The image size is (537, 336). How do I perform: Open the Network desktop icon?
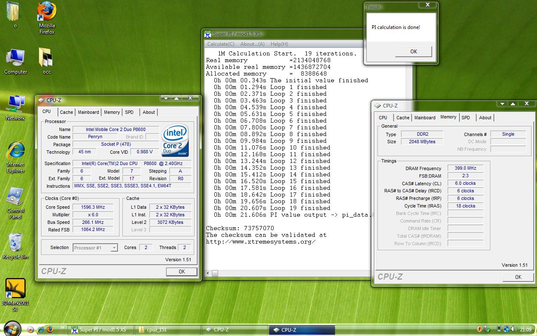click(x=16, y=108)
